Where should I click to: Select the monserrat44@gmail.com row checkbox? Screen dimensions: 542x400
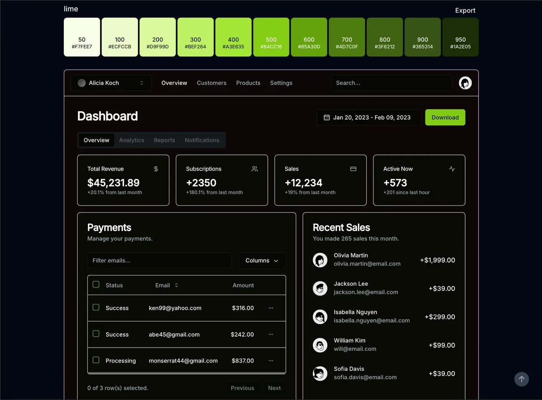pos(96,360)
